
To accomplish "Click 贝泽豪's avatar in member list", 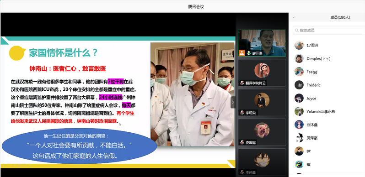I will [x=299, y=138].
